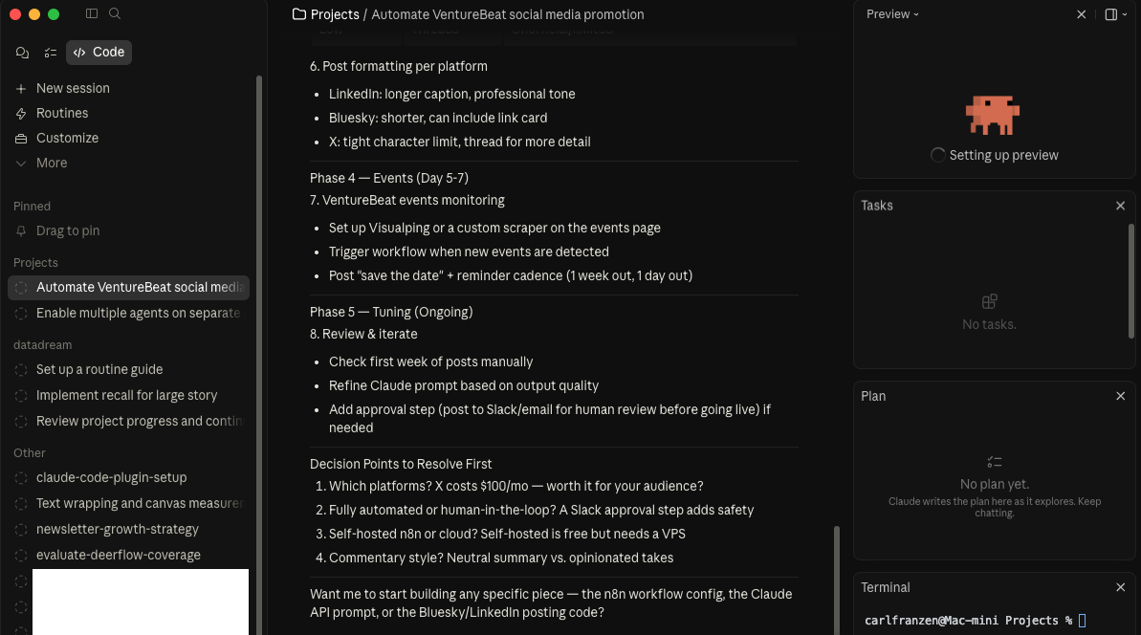This screenshot has width=1141, height=635.
Task: Expand the More section
Action: 52,163
